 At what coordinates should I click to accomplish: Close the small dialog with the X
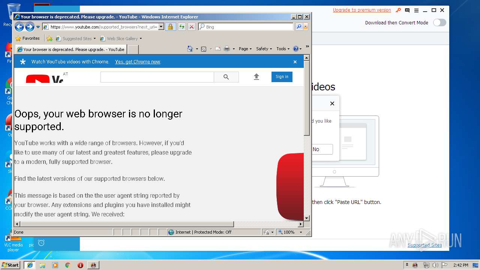(x=332, y=103)
